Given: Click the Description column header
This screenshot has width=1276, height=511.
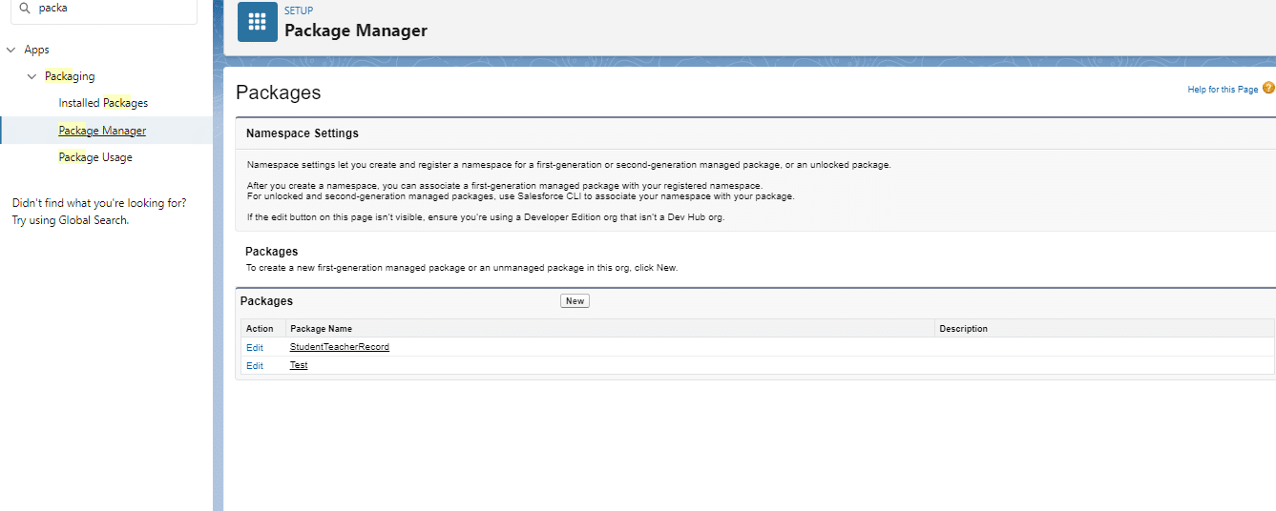Looking at the screenshot, I should click(963, 329).
